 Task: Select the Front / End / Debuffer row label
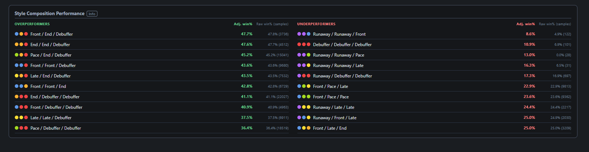[x=52, y=34]
